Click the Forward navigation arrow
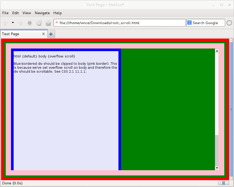The height and width of the screenshot is (187, 234). [x=20, y=23]
